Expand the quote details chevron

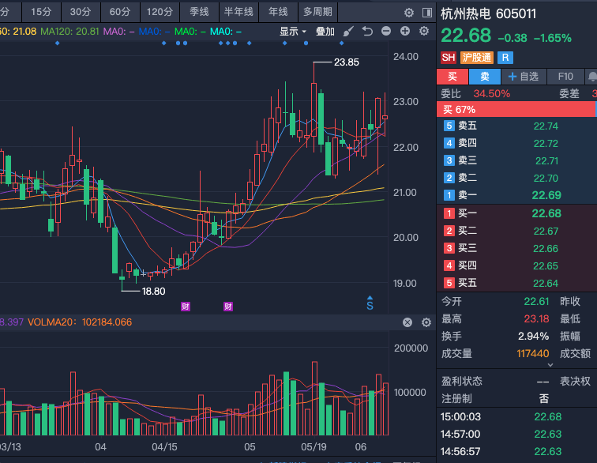(x=550, y=365)
